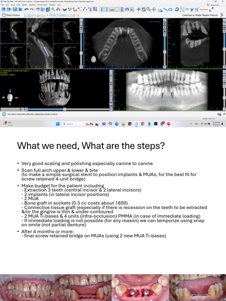Image resolution: width=226 pixels, height=301 pixels.
Task: Expand the 3D view selector dropdown
Action: coord(20,109)
